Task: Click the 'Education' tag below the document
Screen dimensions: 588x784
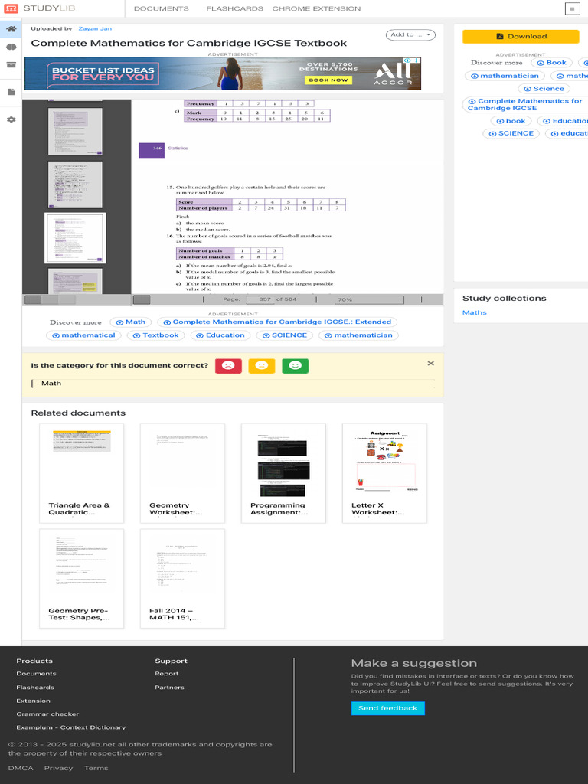Action: click(x=220, y=335)
